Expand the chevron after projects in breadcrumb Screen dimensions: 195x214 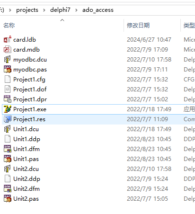(44, 10)
